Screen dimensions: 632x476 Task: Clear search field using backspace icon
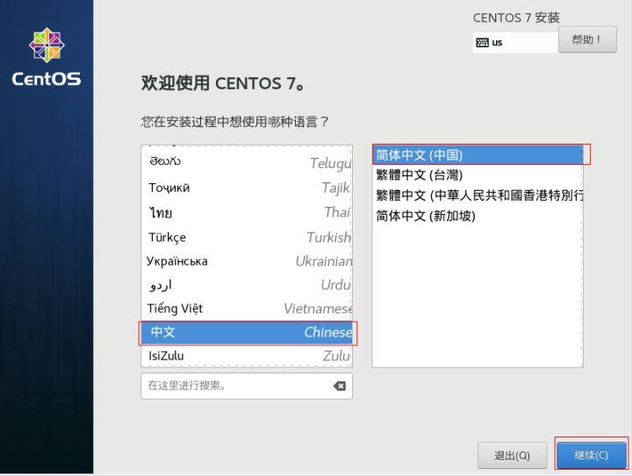340,386
